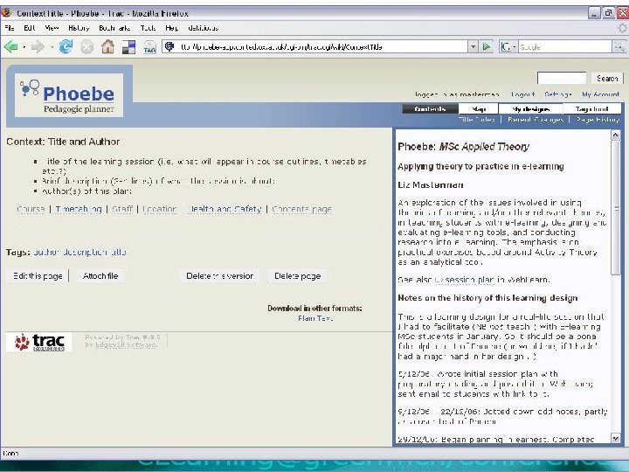Open the Settings link

pos(558,94)
